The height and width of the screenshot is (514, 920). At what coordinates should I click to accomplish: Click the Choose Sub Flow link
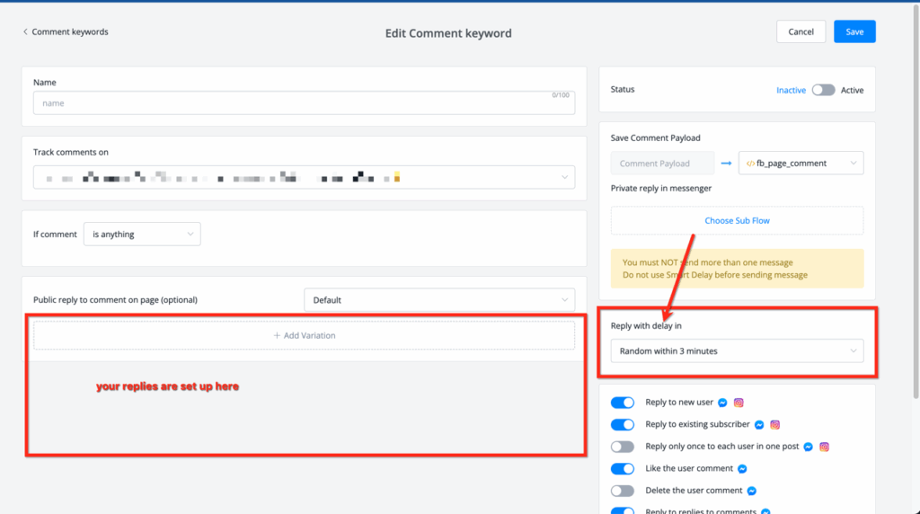coord(737,220)
